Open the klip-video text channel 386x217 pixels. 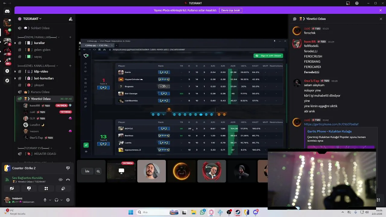(x=45, y=71)
